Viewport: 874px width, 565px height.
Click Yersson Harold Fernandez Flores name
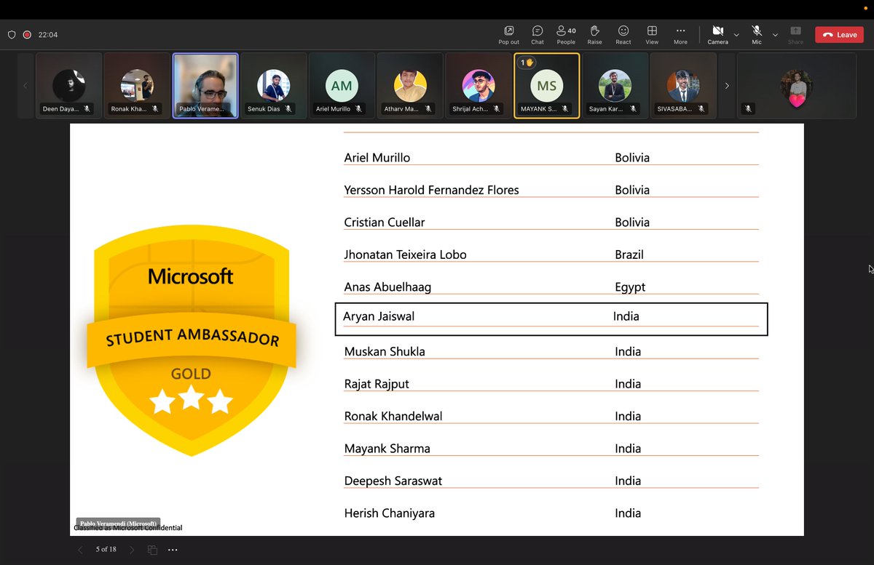pyautogui.click(x=431, y=190)
